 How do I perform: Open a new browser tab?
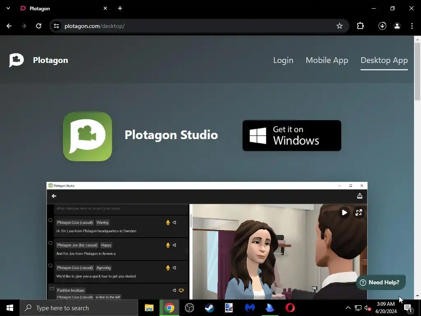point(120,8)
